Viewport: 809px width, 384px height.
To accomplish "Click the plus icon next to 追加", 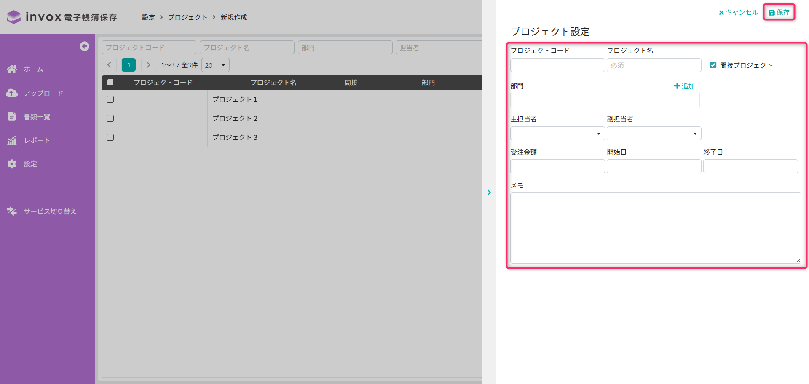I will coord(677,86).
